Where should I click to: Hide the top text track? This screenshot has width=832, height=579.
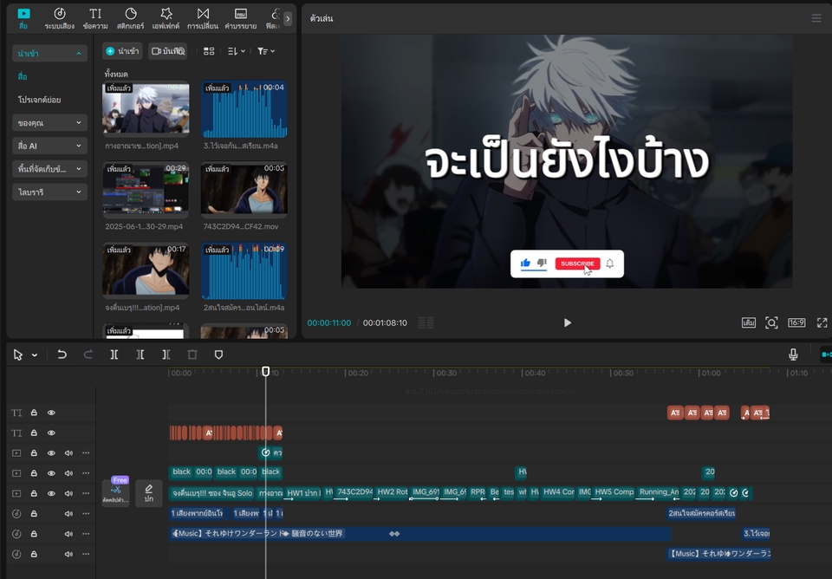pos(51,413)
